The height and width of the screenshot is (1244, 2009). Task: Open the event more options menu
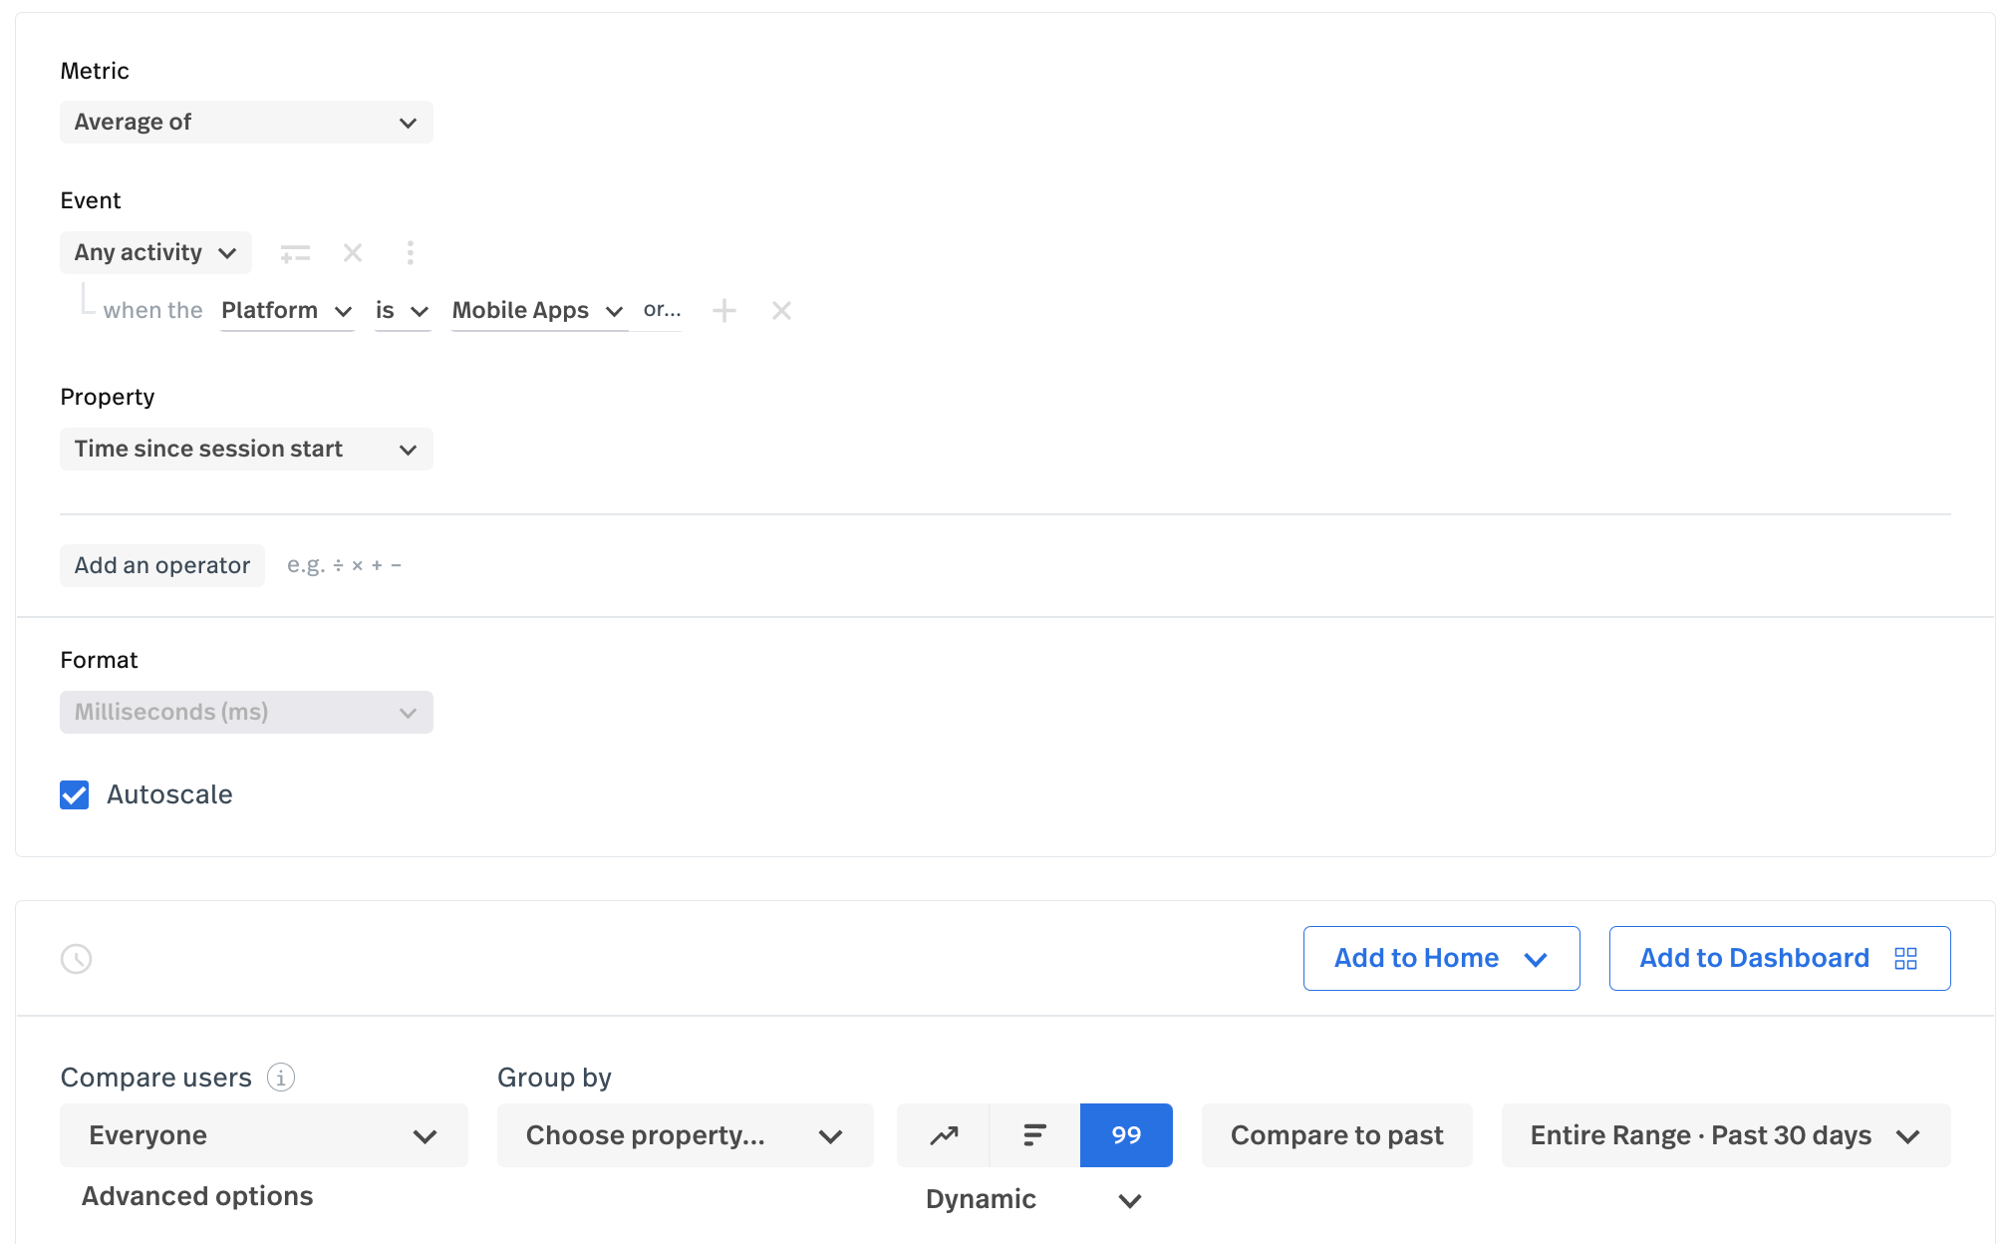coord(411,253)
